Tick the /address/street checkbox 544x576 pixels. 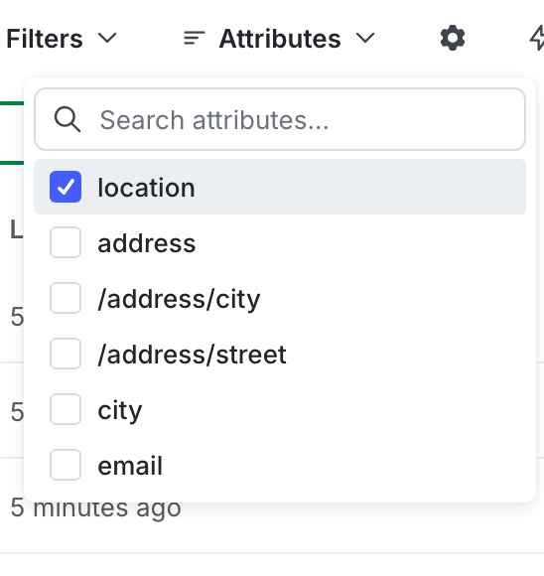tap(66, 354)
